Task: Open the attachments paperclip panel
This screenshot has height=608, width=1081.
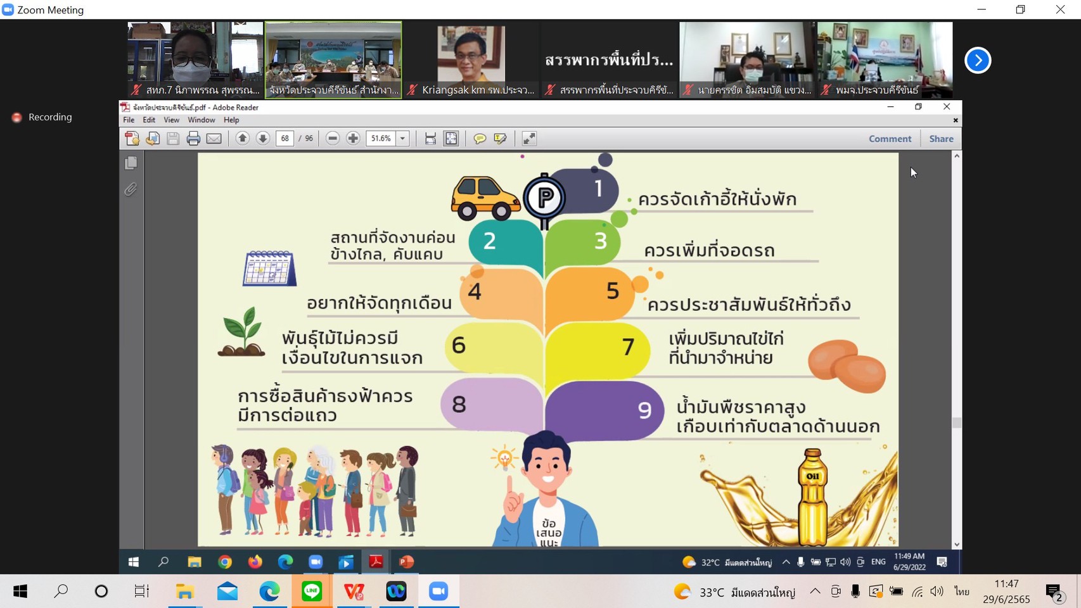Action: 131,189
